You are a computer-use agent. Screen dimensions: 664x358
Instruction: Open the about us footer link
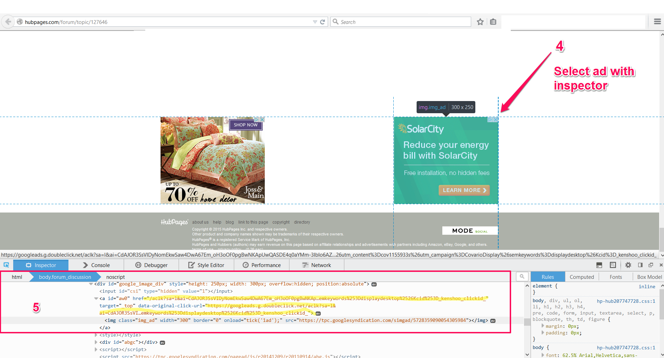pos(200,222)
